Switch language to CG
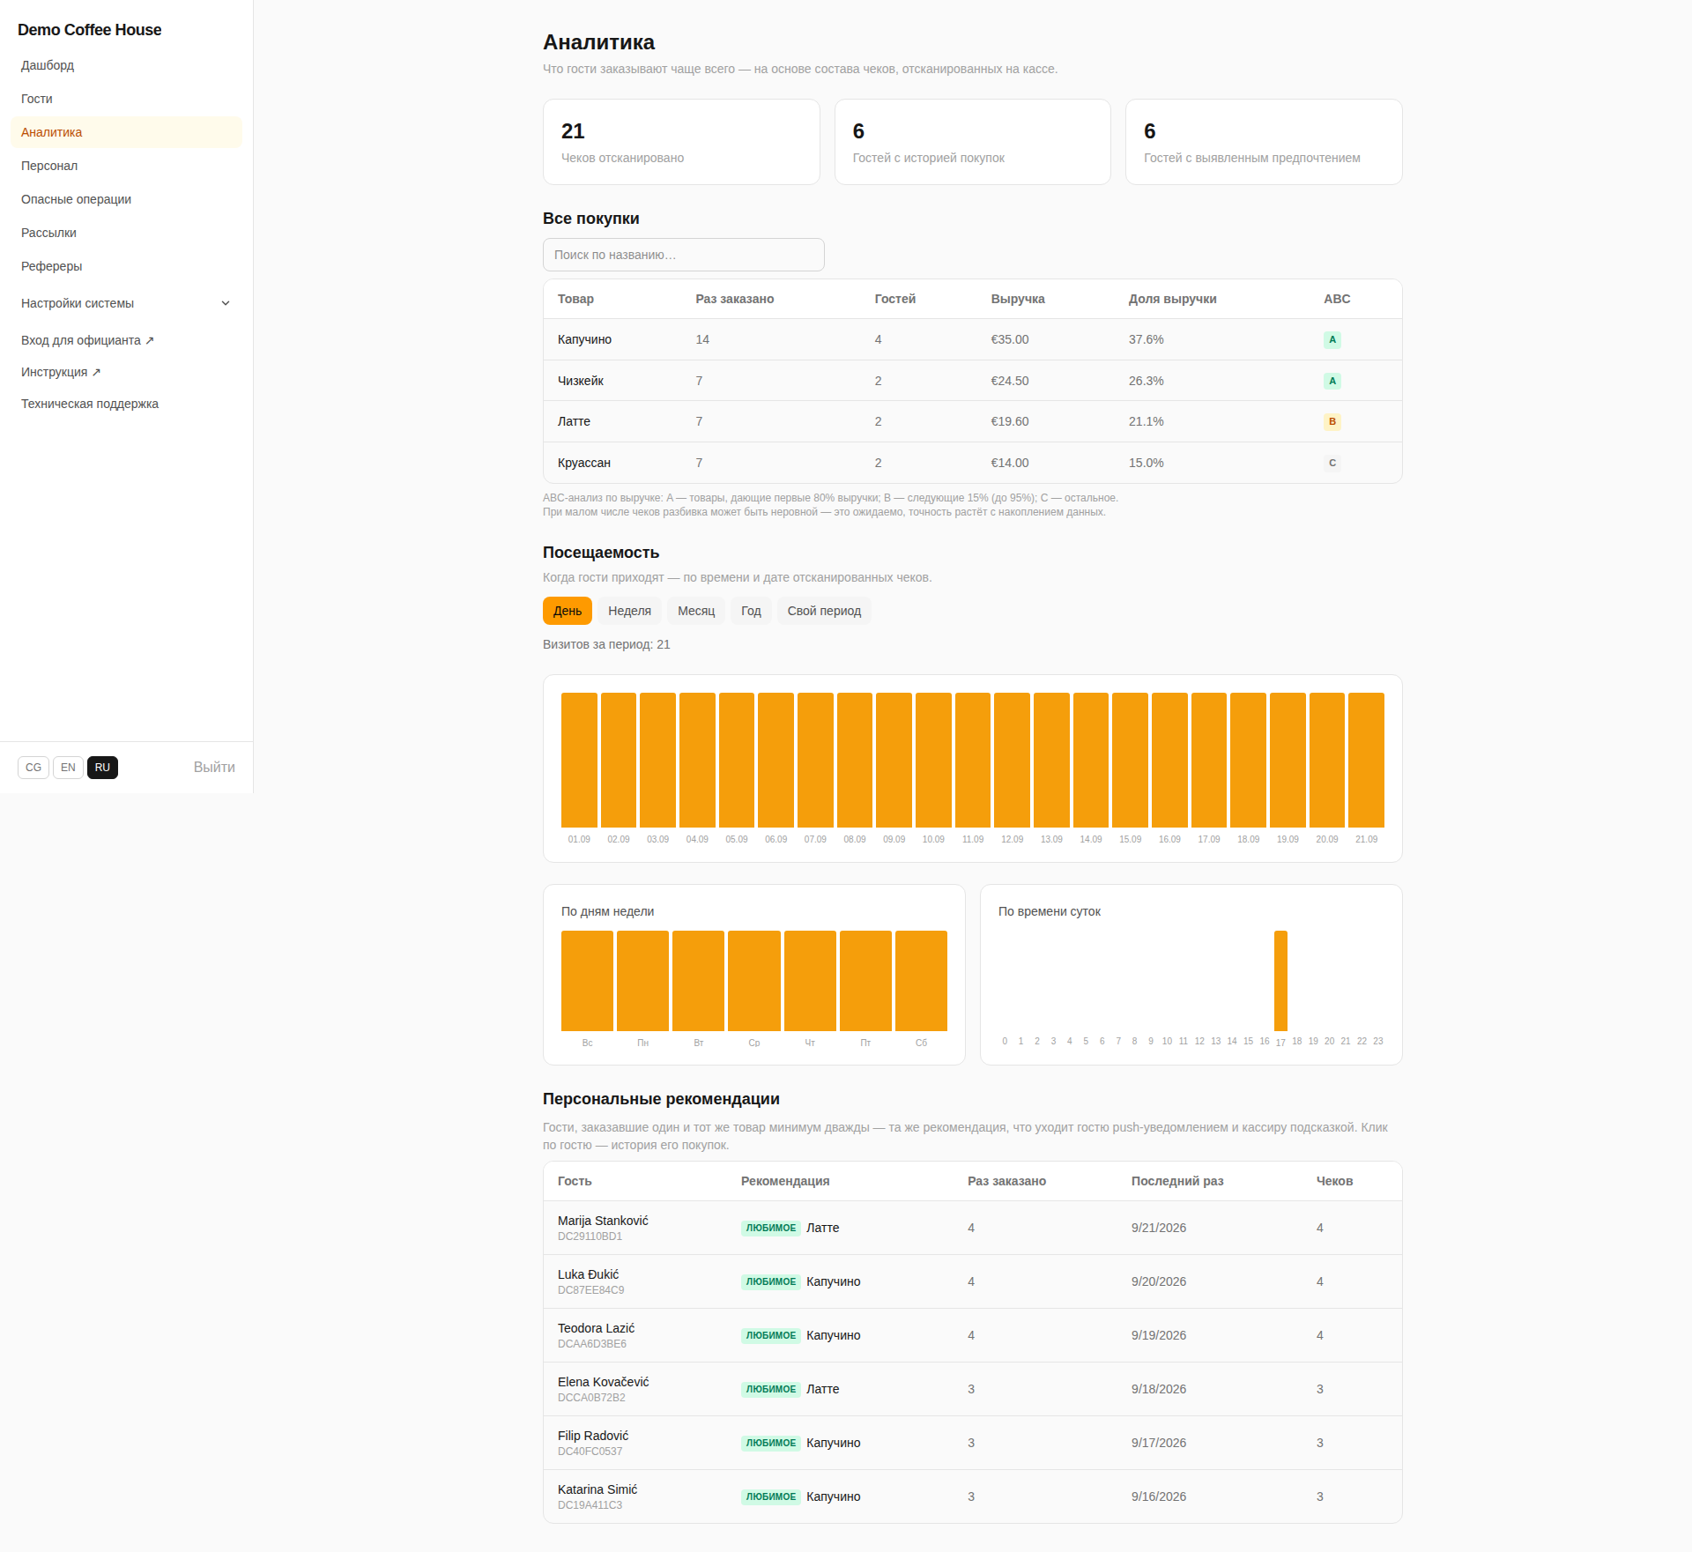This screenshot has height=1552, width=1692. tap(33, 768)
